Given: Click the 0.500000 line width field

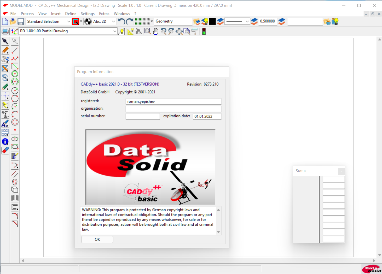Looking at the screenshot, I should 268,21.
